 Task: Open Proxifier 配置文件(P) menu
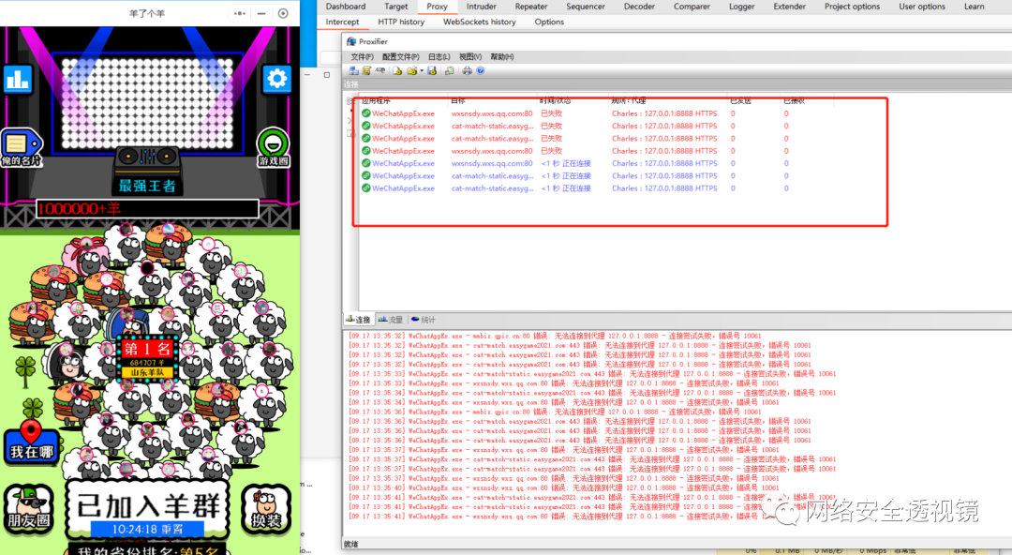click(400, 57)
